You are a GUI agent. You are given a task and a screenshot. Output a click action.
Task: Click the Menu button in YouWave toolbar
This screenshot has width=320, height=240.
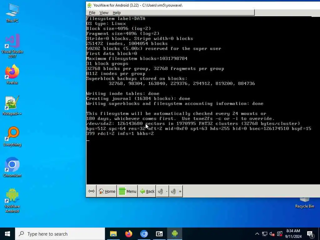pos(127,191)
